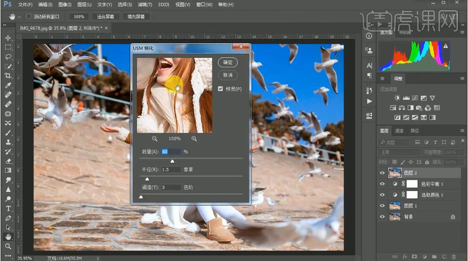Click 取消 to cancel USM dialog

(x=228, y=75)
